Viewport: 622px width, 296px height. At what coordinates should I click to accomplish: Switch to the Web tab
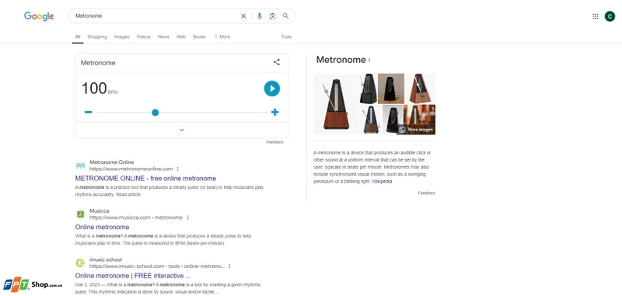click(x=181, y=37)
